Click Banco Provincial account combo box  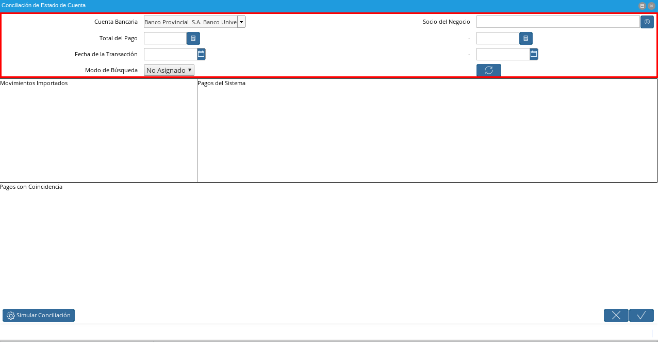(190, 22)
